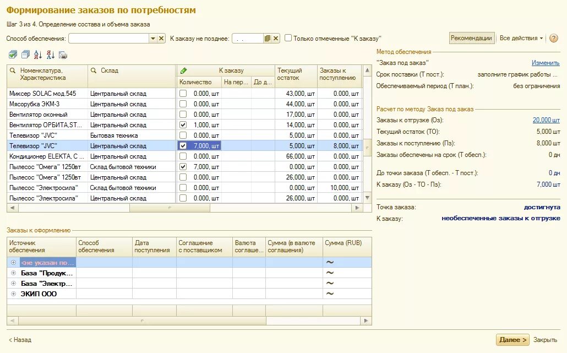567x353 pixels.
Task: Select the Кондиционер ELEKTA, С ... name cell
Action: pyautogui.click(x=47, y=156)
